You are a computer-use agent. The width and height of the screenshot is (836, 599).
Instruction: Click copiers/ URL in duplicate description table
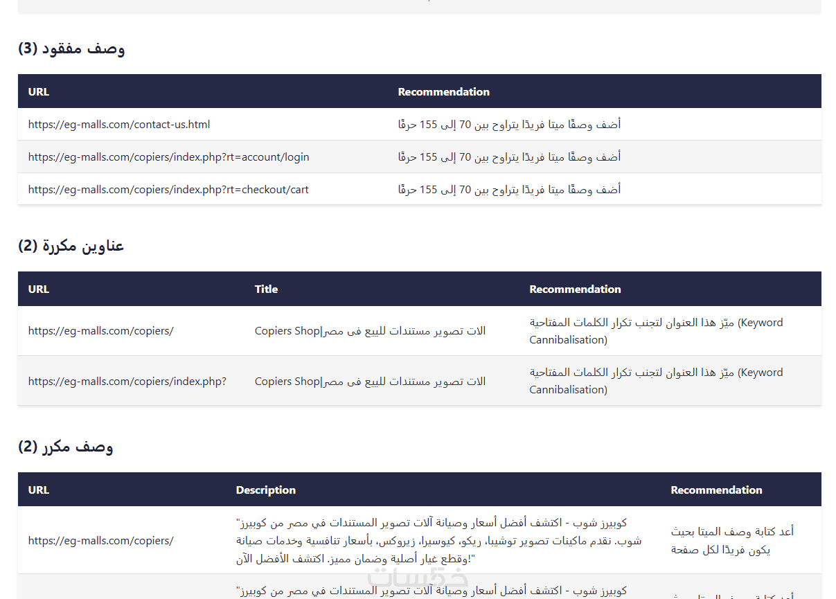click(x=101, y=541)
